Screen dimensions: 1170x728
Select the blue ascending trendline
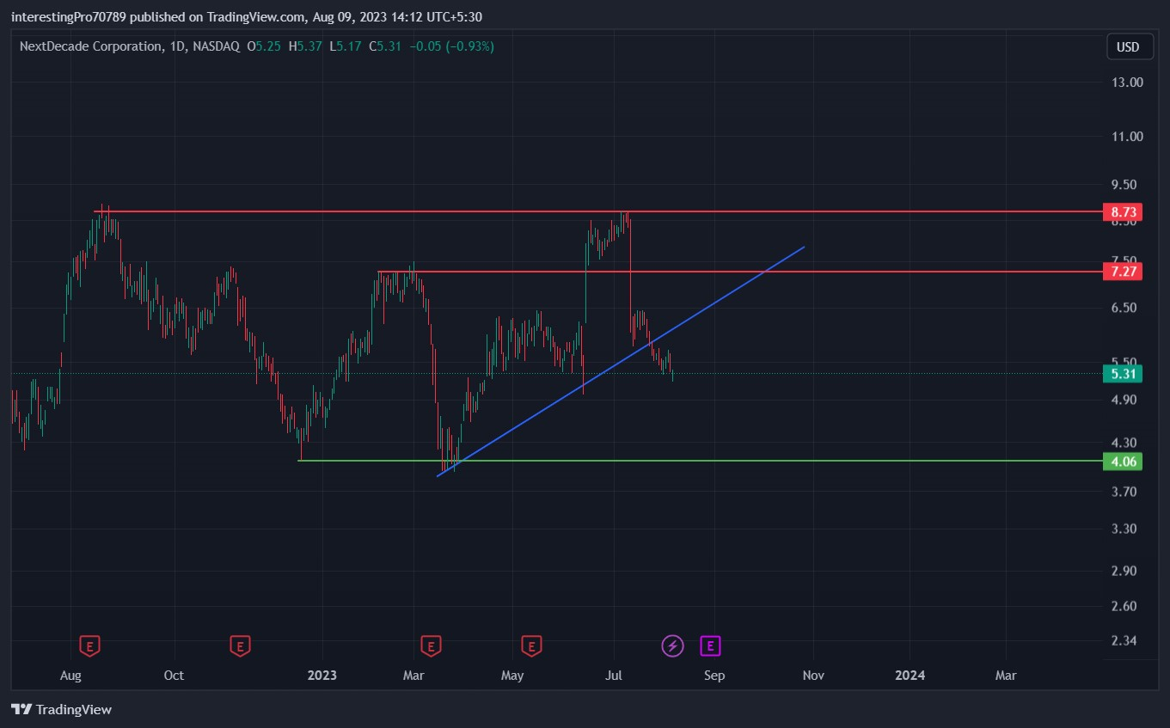[621, 361]
